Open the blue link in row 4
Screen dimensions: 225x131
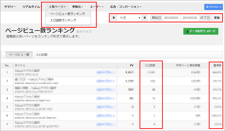point(105,98)
